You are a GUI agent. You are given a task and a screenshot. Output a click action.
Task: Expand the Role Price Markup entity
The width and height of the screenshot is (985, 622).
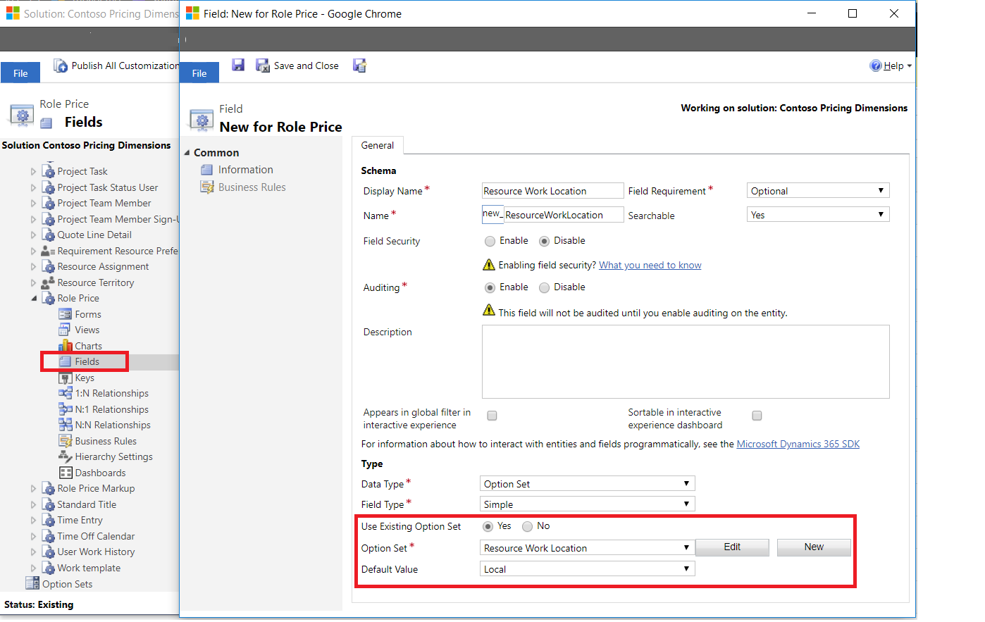click(x=32, y=488)
